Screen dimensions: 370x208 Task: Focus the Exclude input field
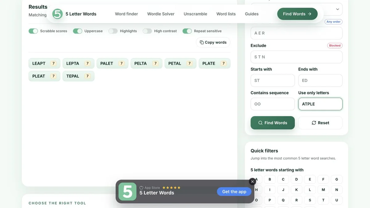(297, 57)
